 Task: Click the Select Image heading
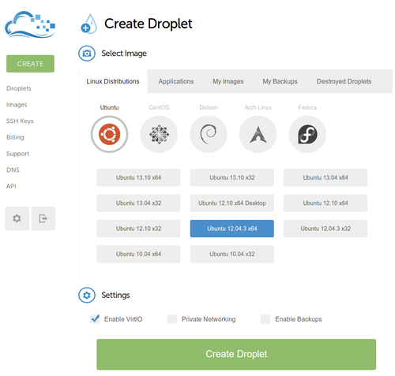tap(124, 54)
